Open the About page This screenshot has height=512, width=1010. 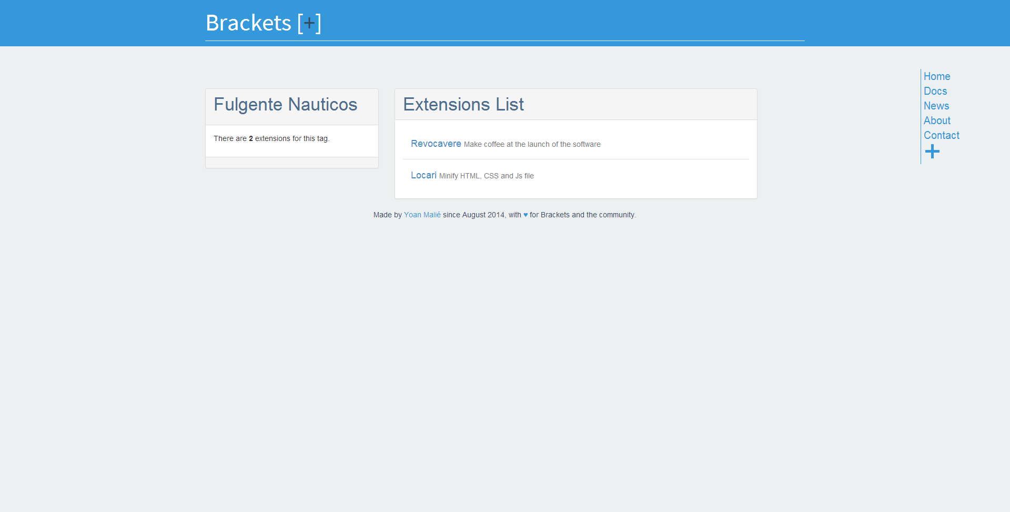(x=937, y=121)
